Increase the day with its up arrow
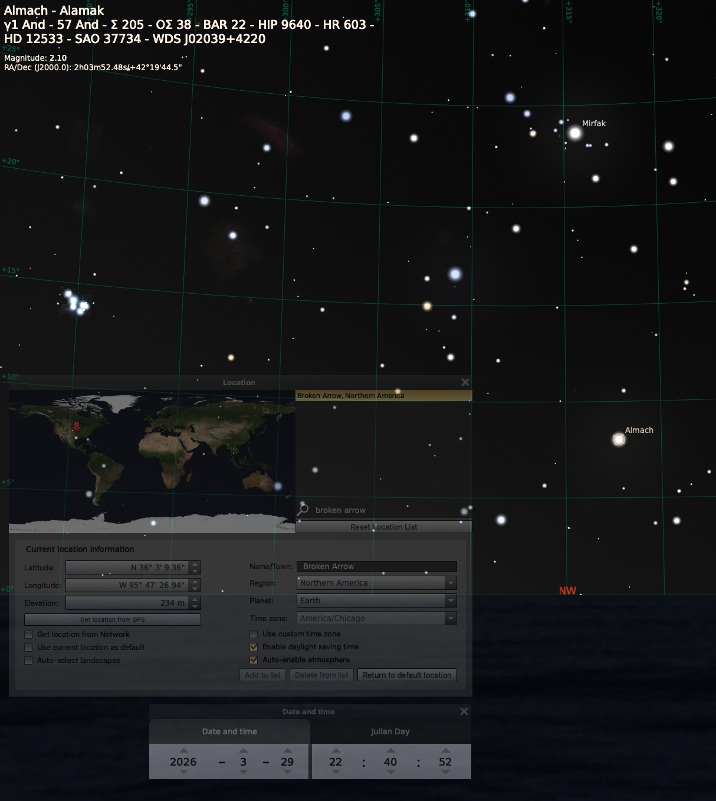This screenshot has width=716, height=801. click(287, 750)
